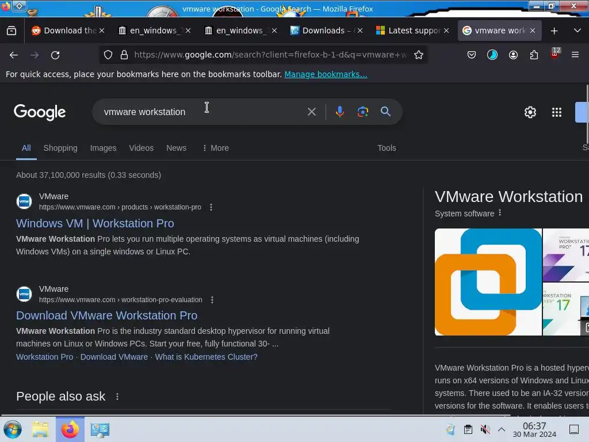Viewport: 589px width, 442px height.
Task: Open the clock showing 06:37
Action: tap(534, 429)
